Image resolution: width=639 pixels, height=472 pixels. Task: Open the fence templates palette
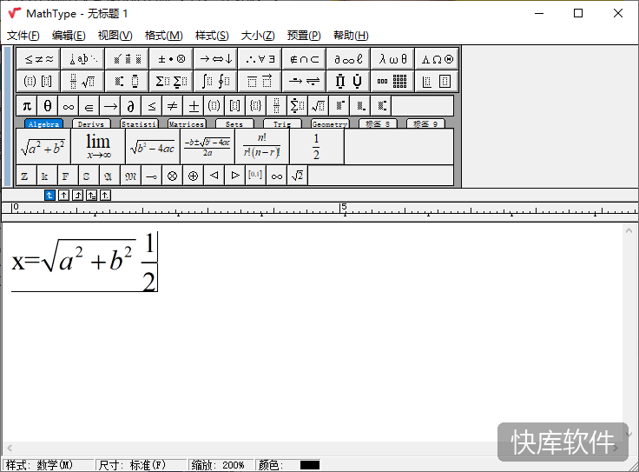click(39, 81)
